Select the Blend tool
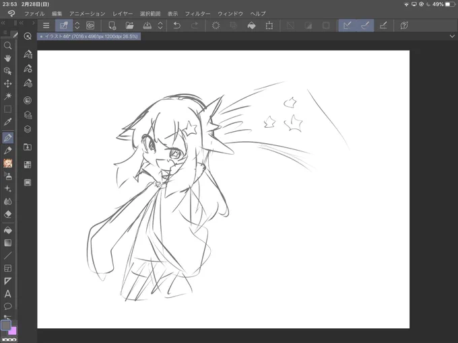This screenshot has height=343, width=458. 7,202
